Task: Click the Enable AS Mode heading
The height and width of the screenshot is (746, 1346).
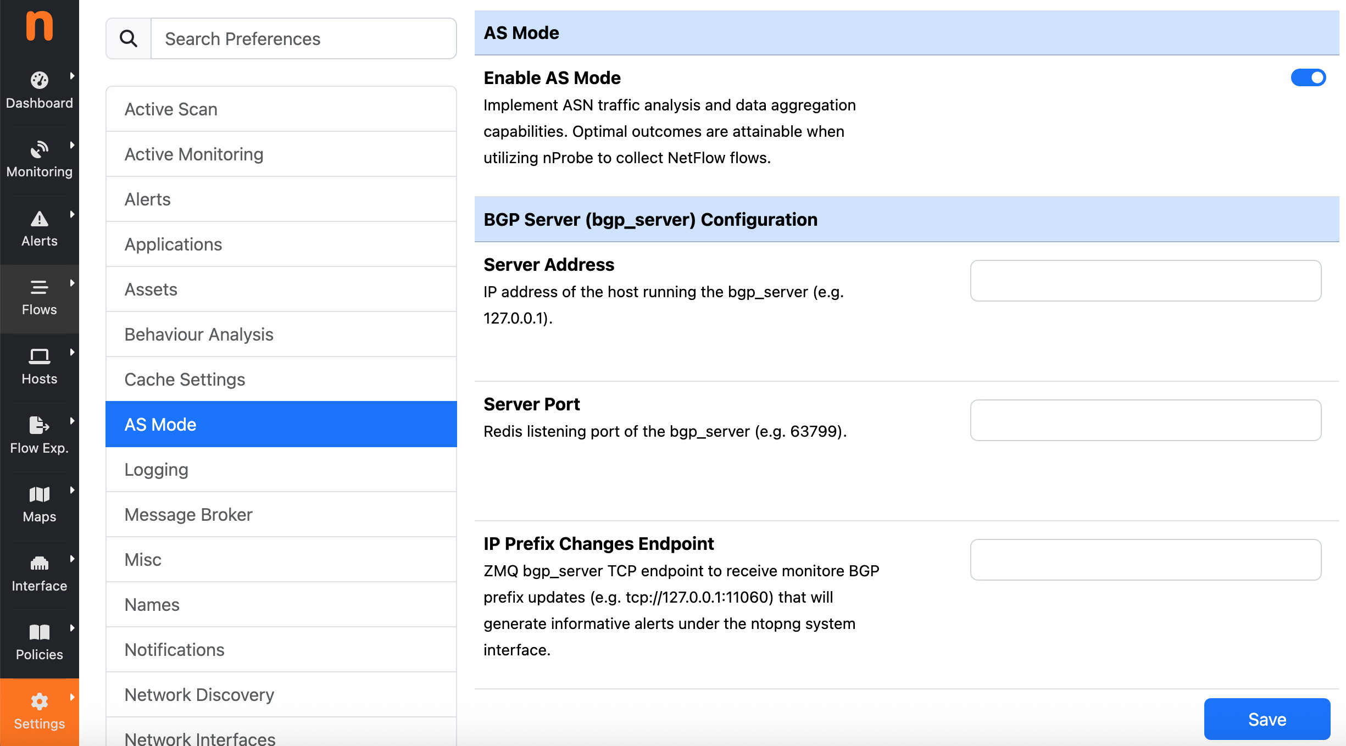Action: click(x=552, y=78)
